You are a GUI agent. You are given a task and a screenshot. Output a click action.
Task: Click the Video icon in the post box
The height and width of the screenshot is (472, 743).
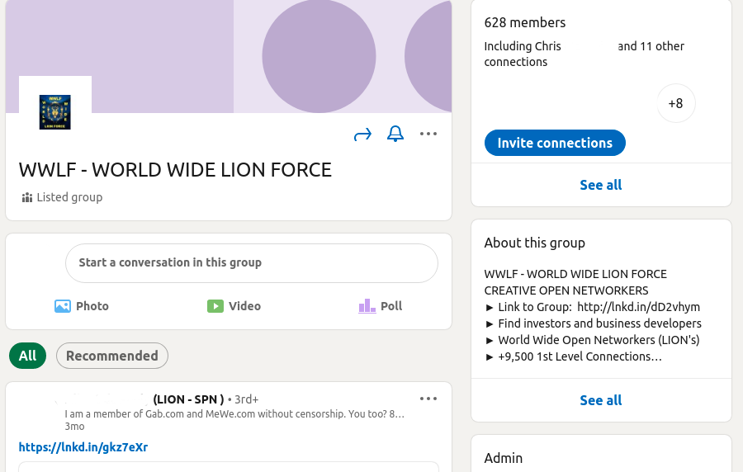tap(215, 306)
